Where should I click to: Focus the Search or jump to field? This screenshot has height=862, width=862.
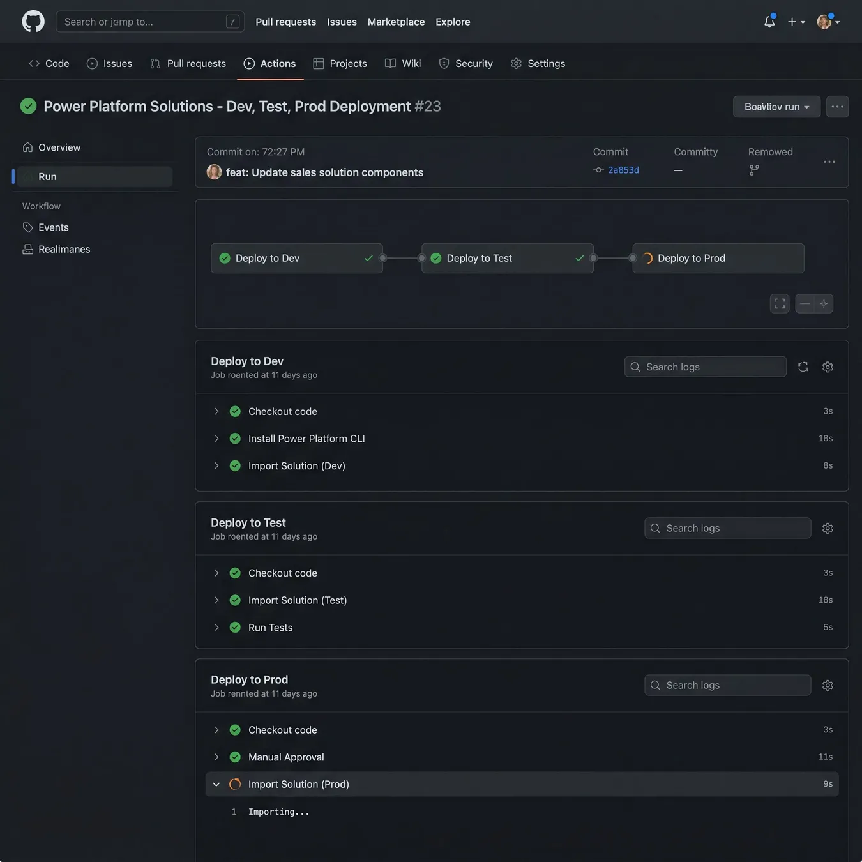click(150, 22)
